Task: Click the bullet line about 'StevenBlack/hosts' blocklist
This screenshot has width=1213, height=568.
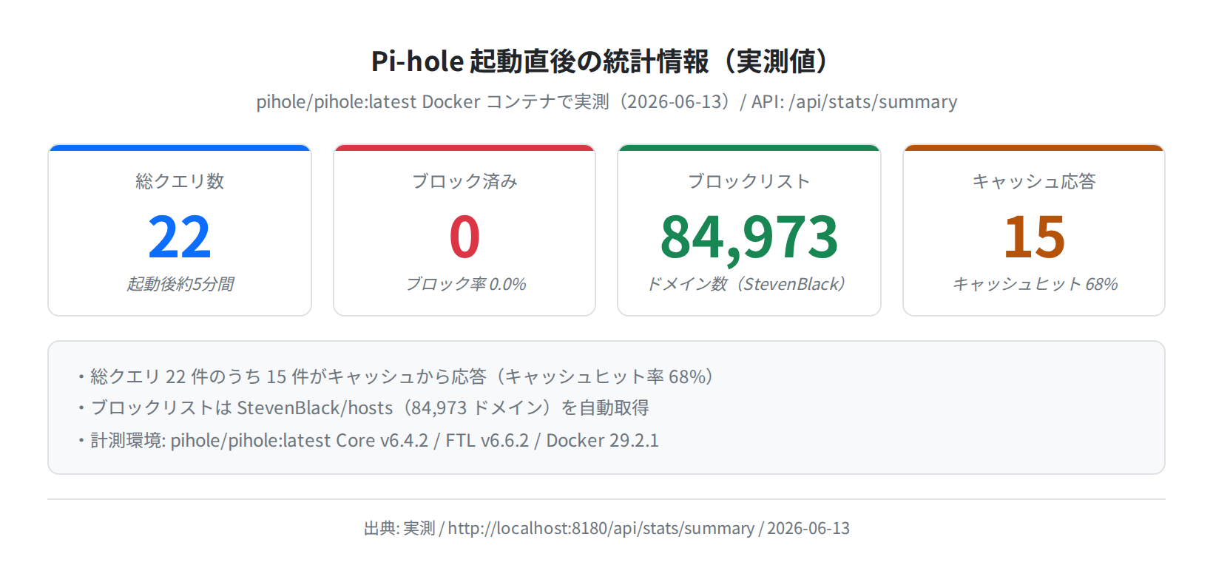Action: (362, 408)
